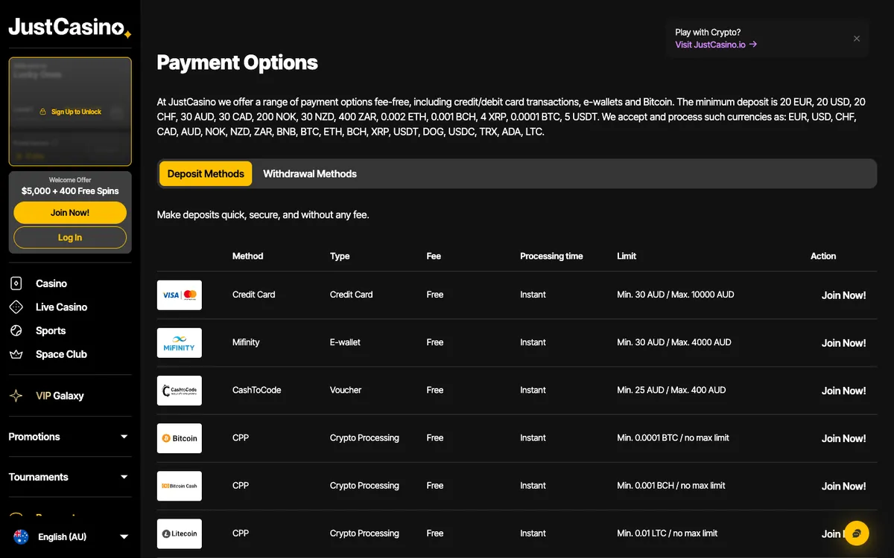Click the Method column header
Image resolution: width=894 pixels, height=558 pixels.
pos(248,256)
